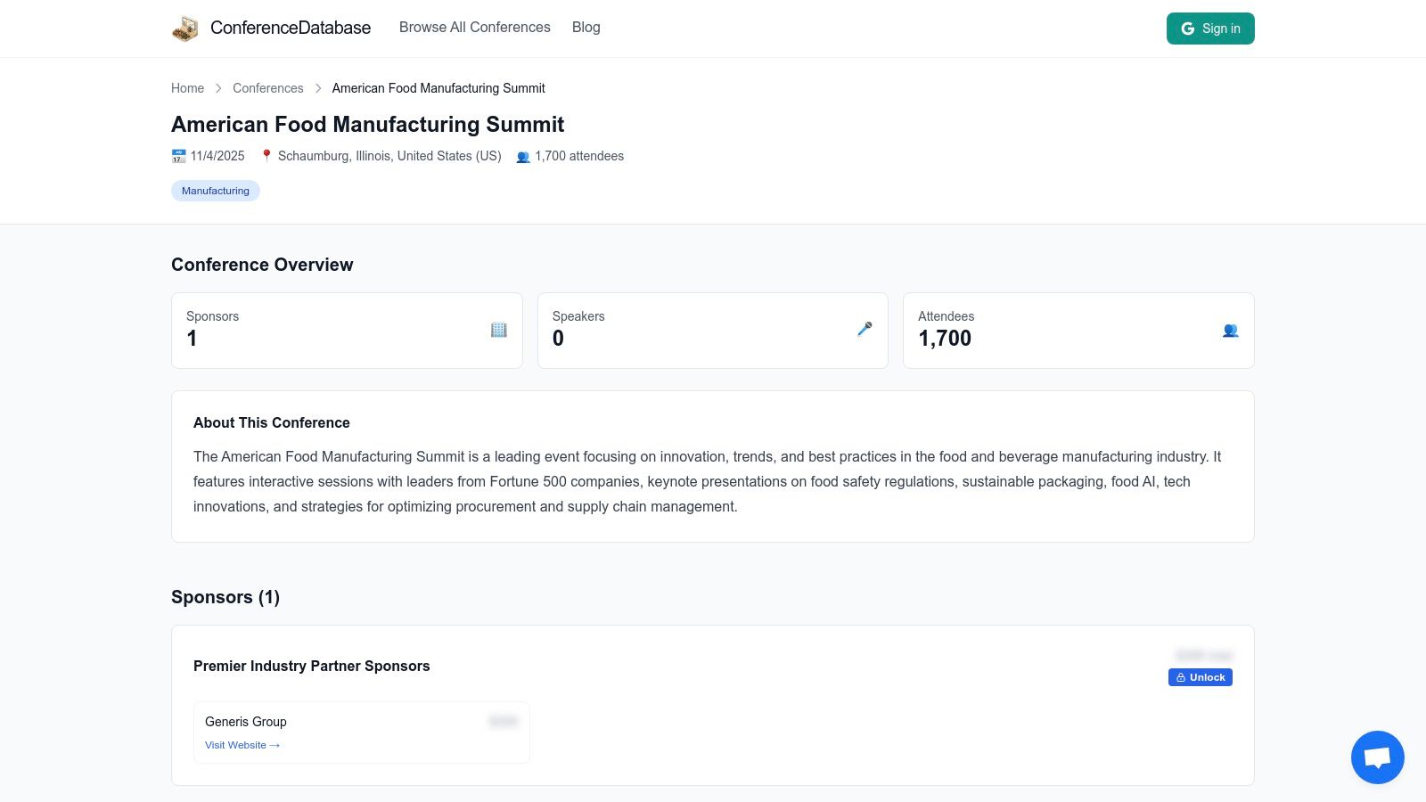Select the Manufacturing category tag
The height and width of the screenshot is (802, 1426).
click(215, 191)
